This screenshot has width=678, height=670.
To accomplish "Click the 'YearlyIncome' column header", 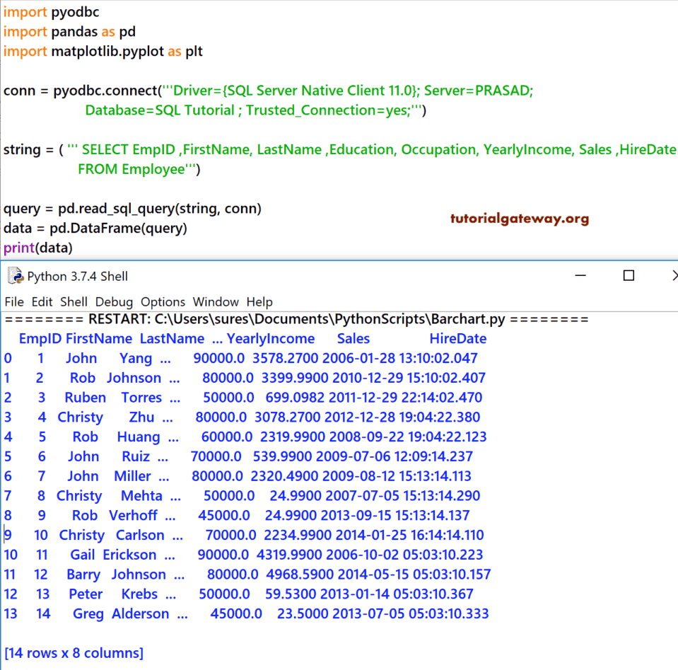I will click(271, 338).
